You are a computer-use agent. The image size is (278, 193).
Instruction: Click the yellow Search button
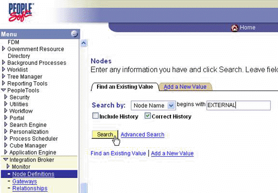click(105, 134)
